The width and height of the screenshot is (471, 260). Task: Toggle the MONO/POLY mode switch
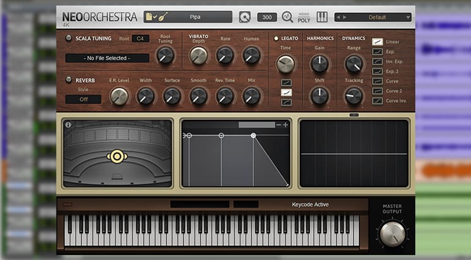click(x=304, y=18)
